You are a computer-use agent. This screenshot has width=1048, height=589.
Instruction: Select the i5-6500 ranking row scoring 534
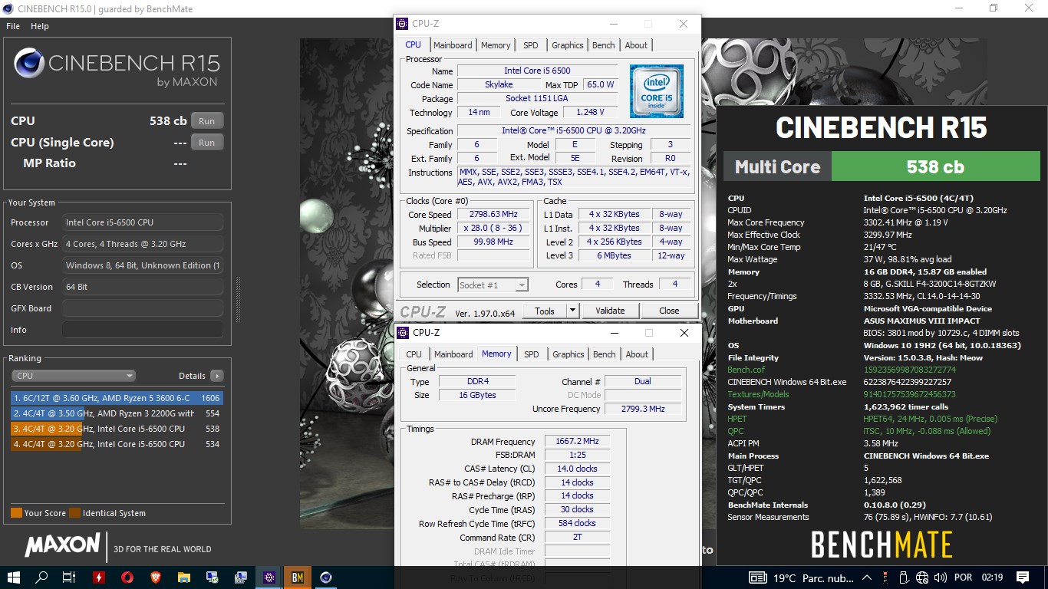pos(117,444)
